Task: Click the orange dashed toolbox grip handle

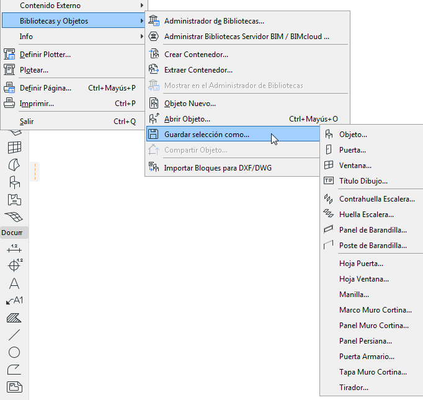Action: (35, 172)
